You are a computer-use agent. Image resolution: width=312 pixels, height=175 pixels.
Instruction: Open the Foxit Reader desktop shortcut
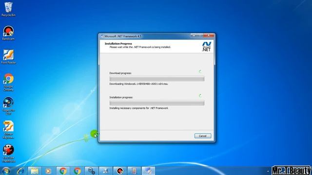click(x=8, y=57)
